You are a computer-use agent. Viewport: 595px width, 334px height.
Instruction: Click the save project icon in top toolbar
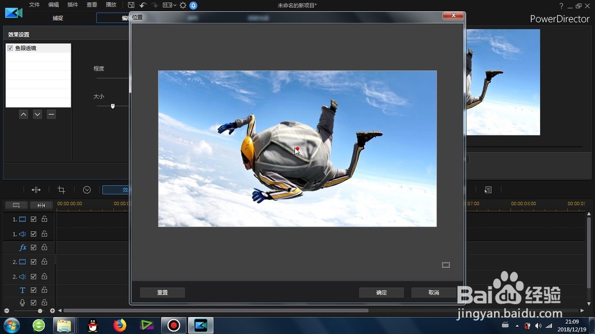click(131, 5)
